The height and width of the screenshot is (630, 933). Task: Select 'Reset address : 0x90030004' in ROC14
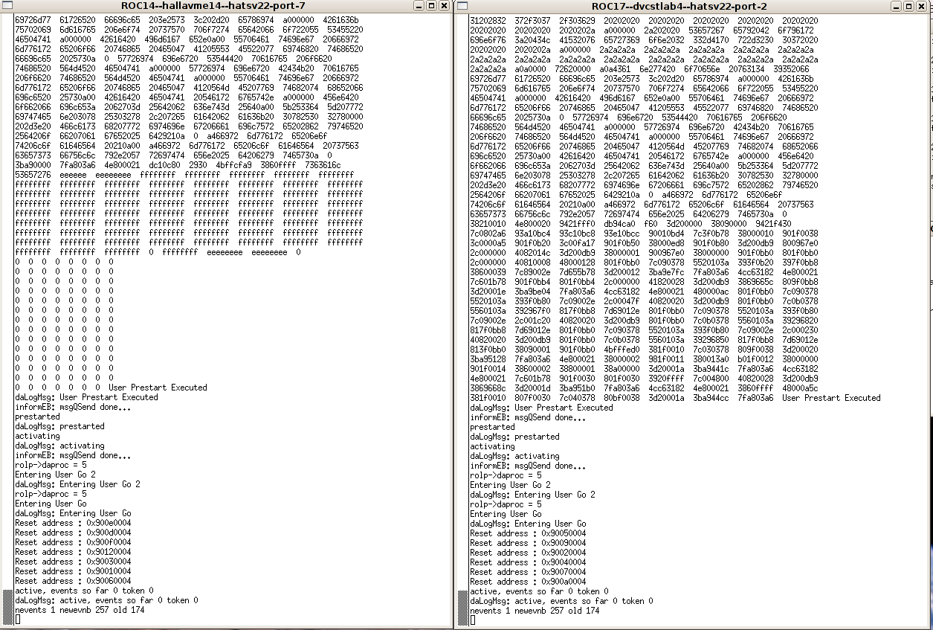coord(73,562)
